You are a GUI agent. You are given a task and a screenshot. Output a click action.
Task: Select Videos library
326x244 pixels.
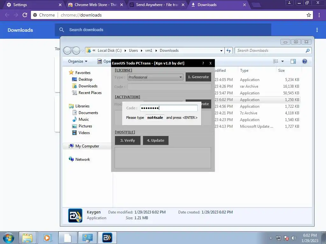[84, 132]
